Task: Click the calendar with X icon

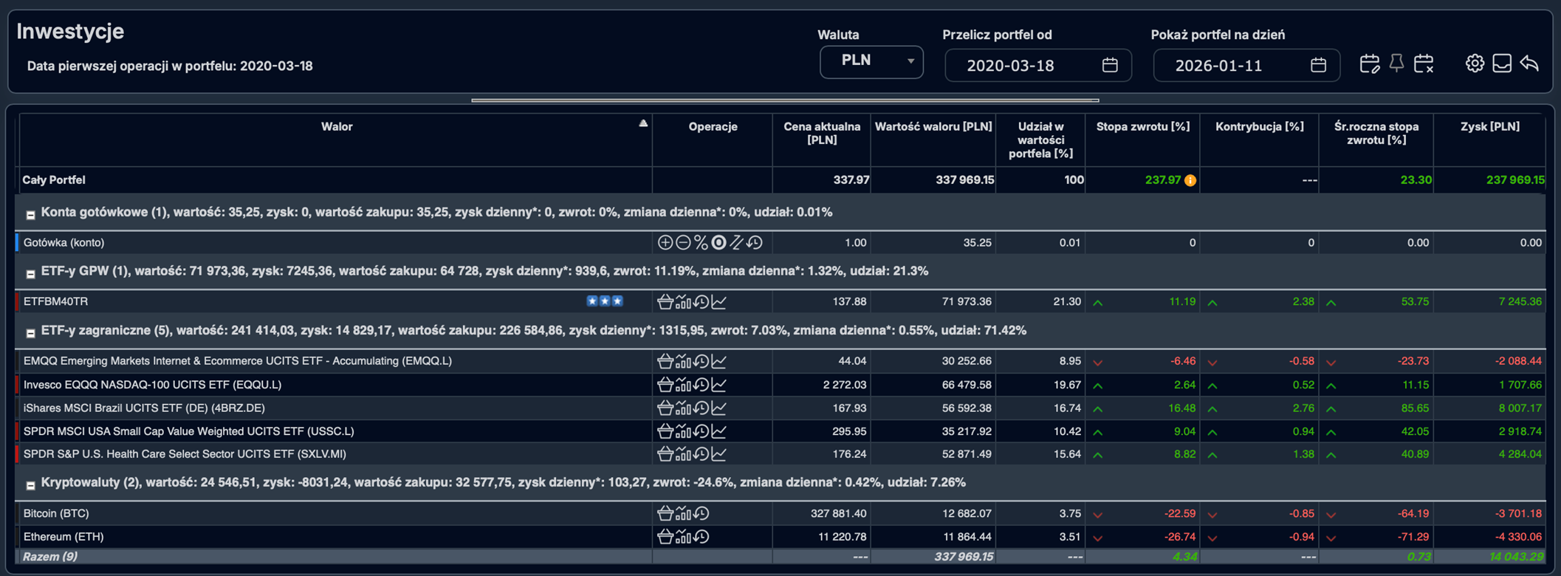Action: [1424, 64]
